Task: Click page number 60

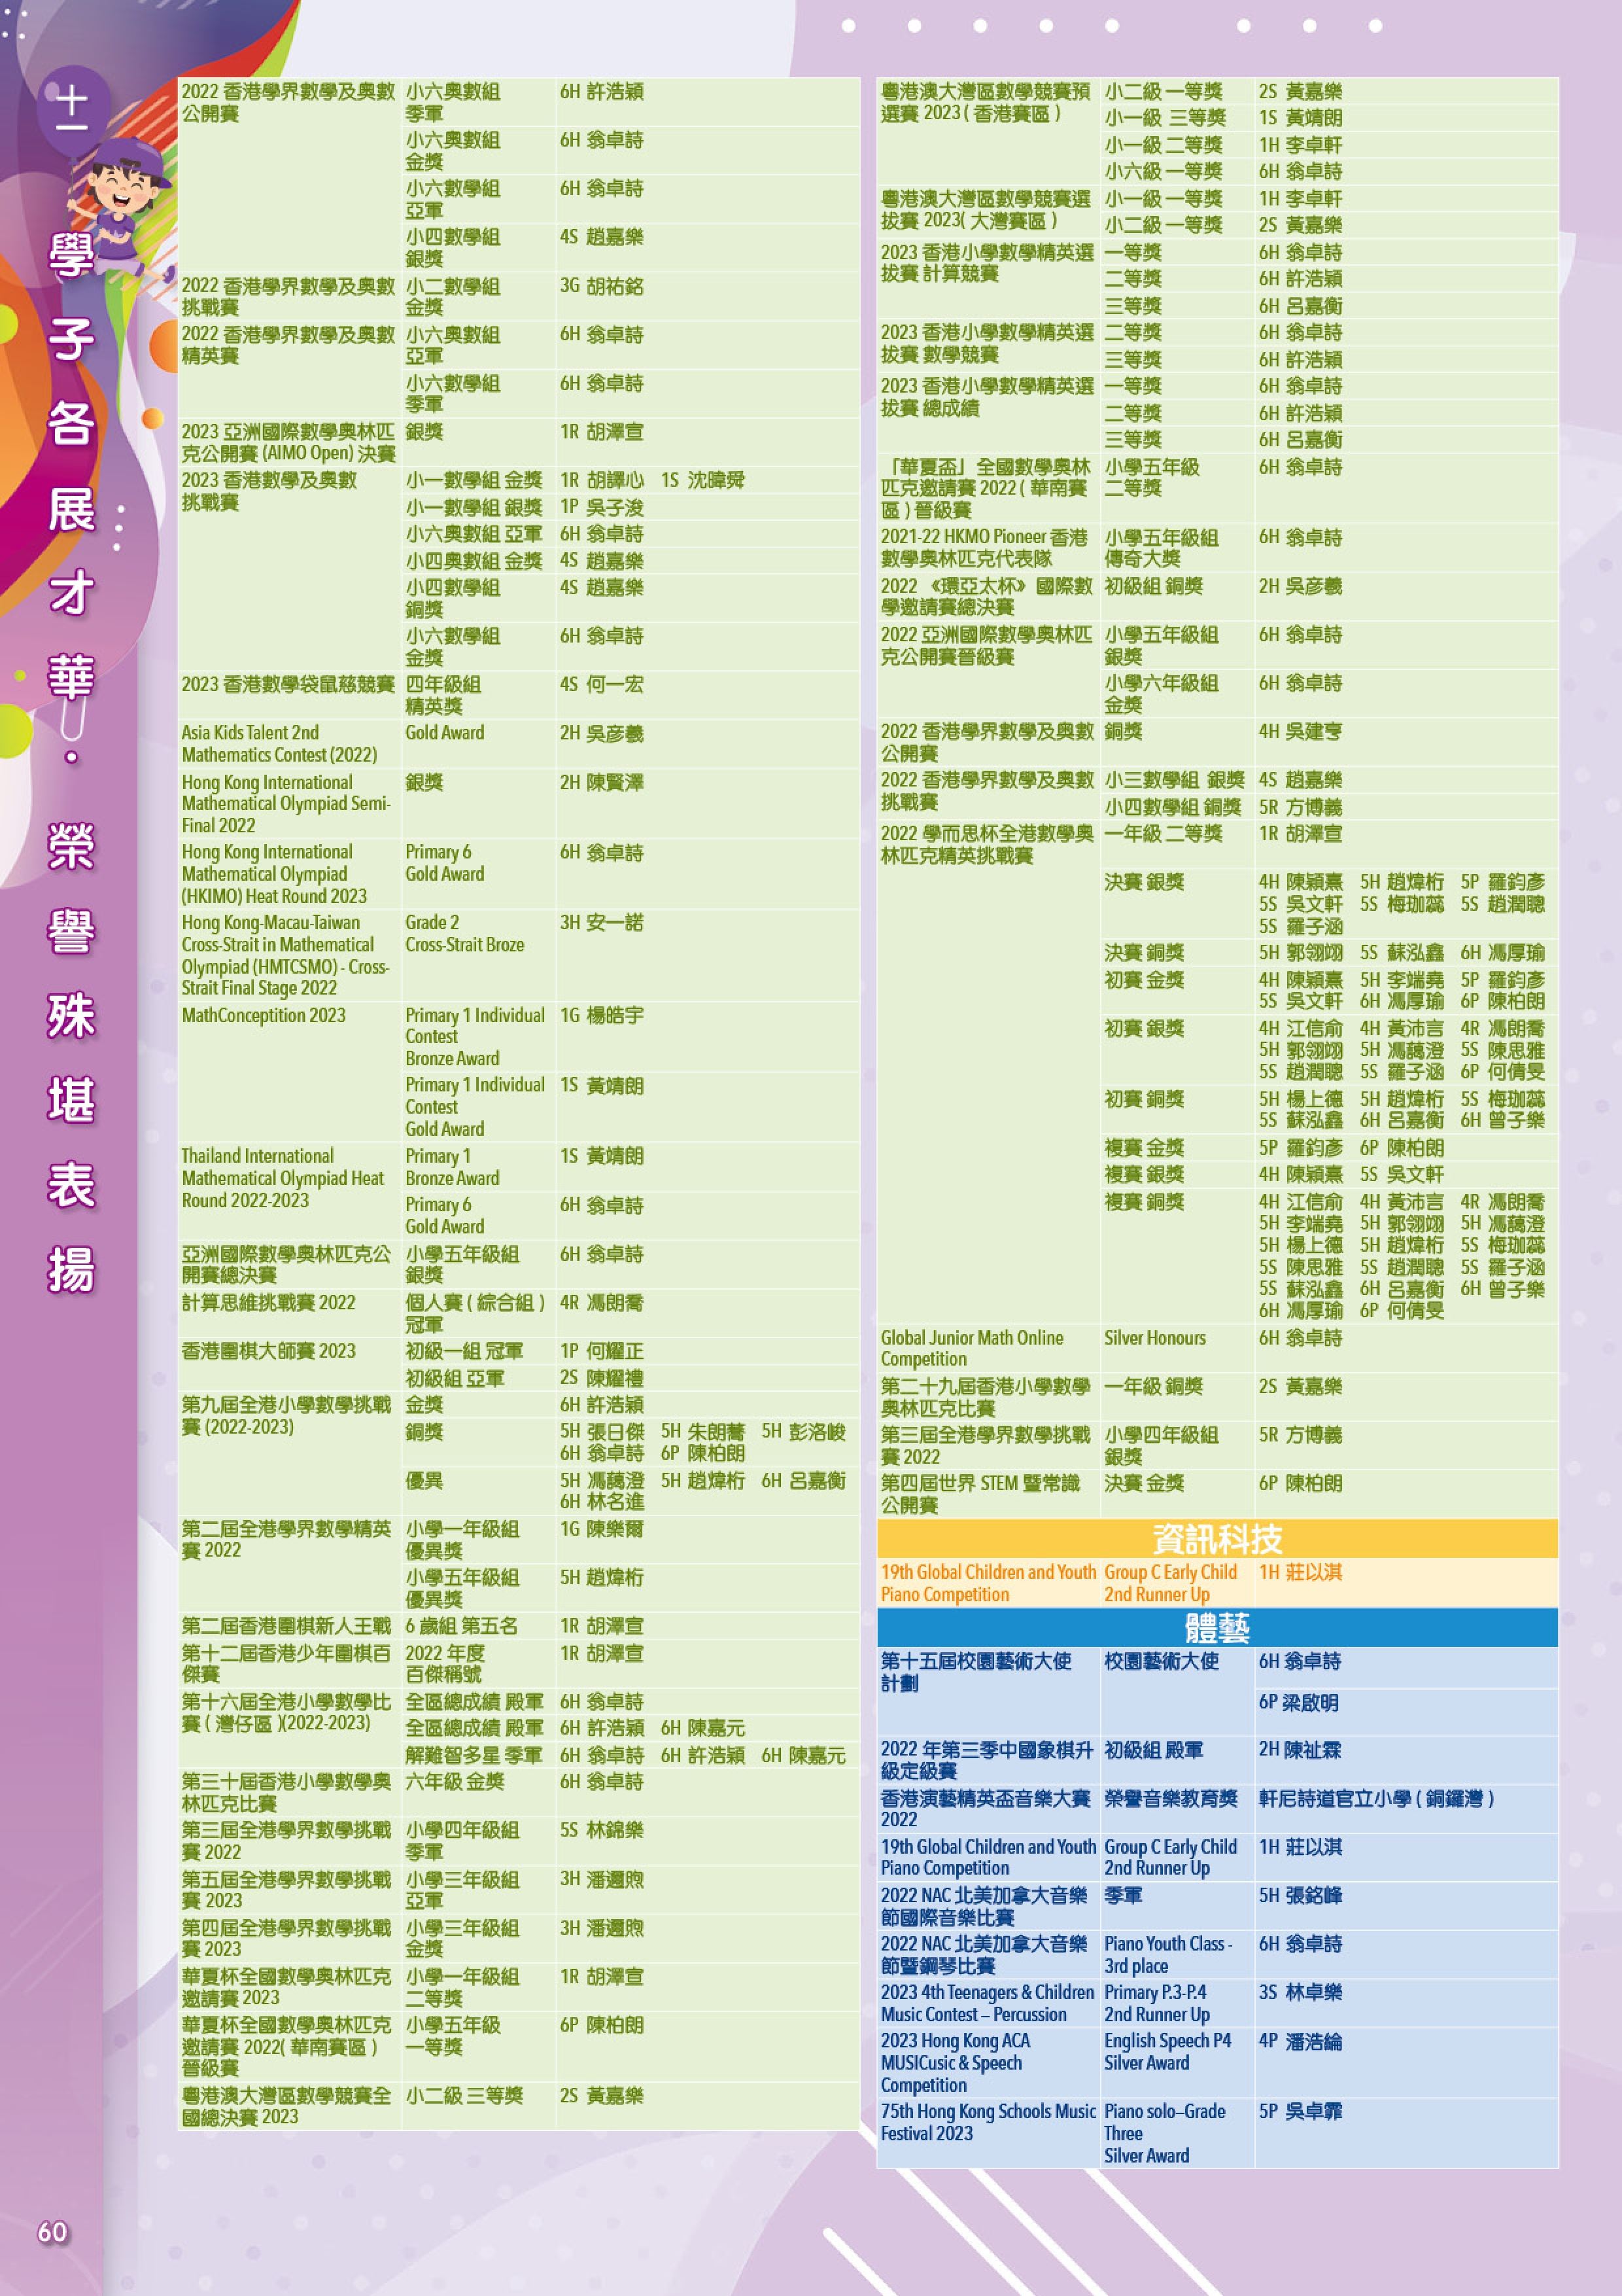Action: tap(52, 2231)
